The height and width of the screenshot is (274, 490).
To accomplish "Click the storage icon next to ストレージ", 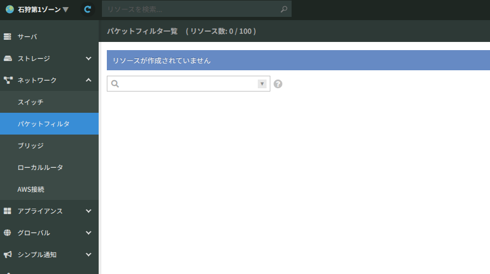I will click(x=8, y=58).
